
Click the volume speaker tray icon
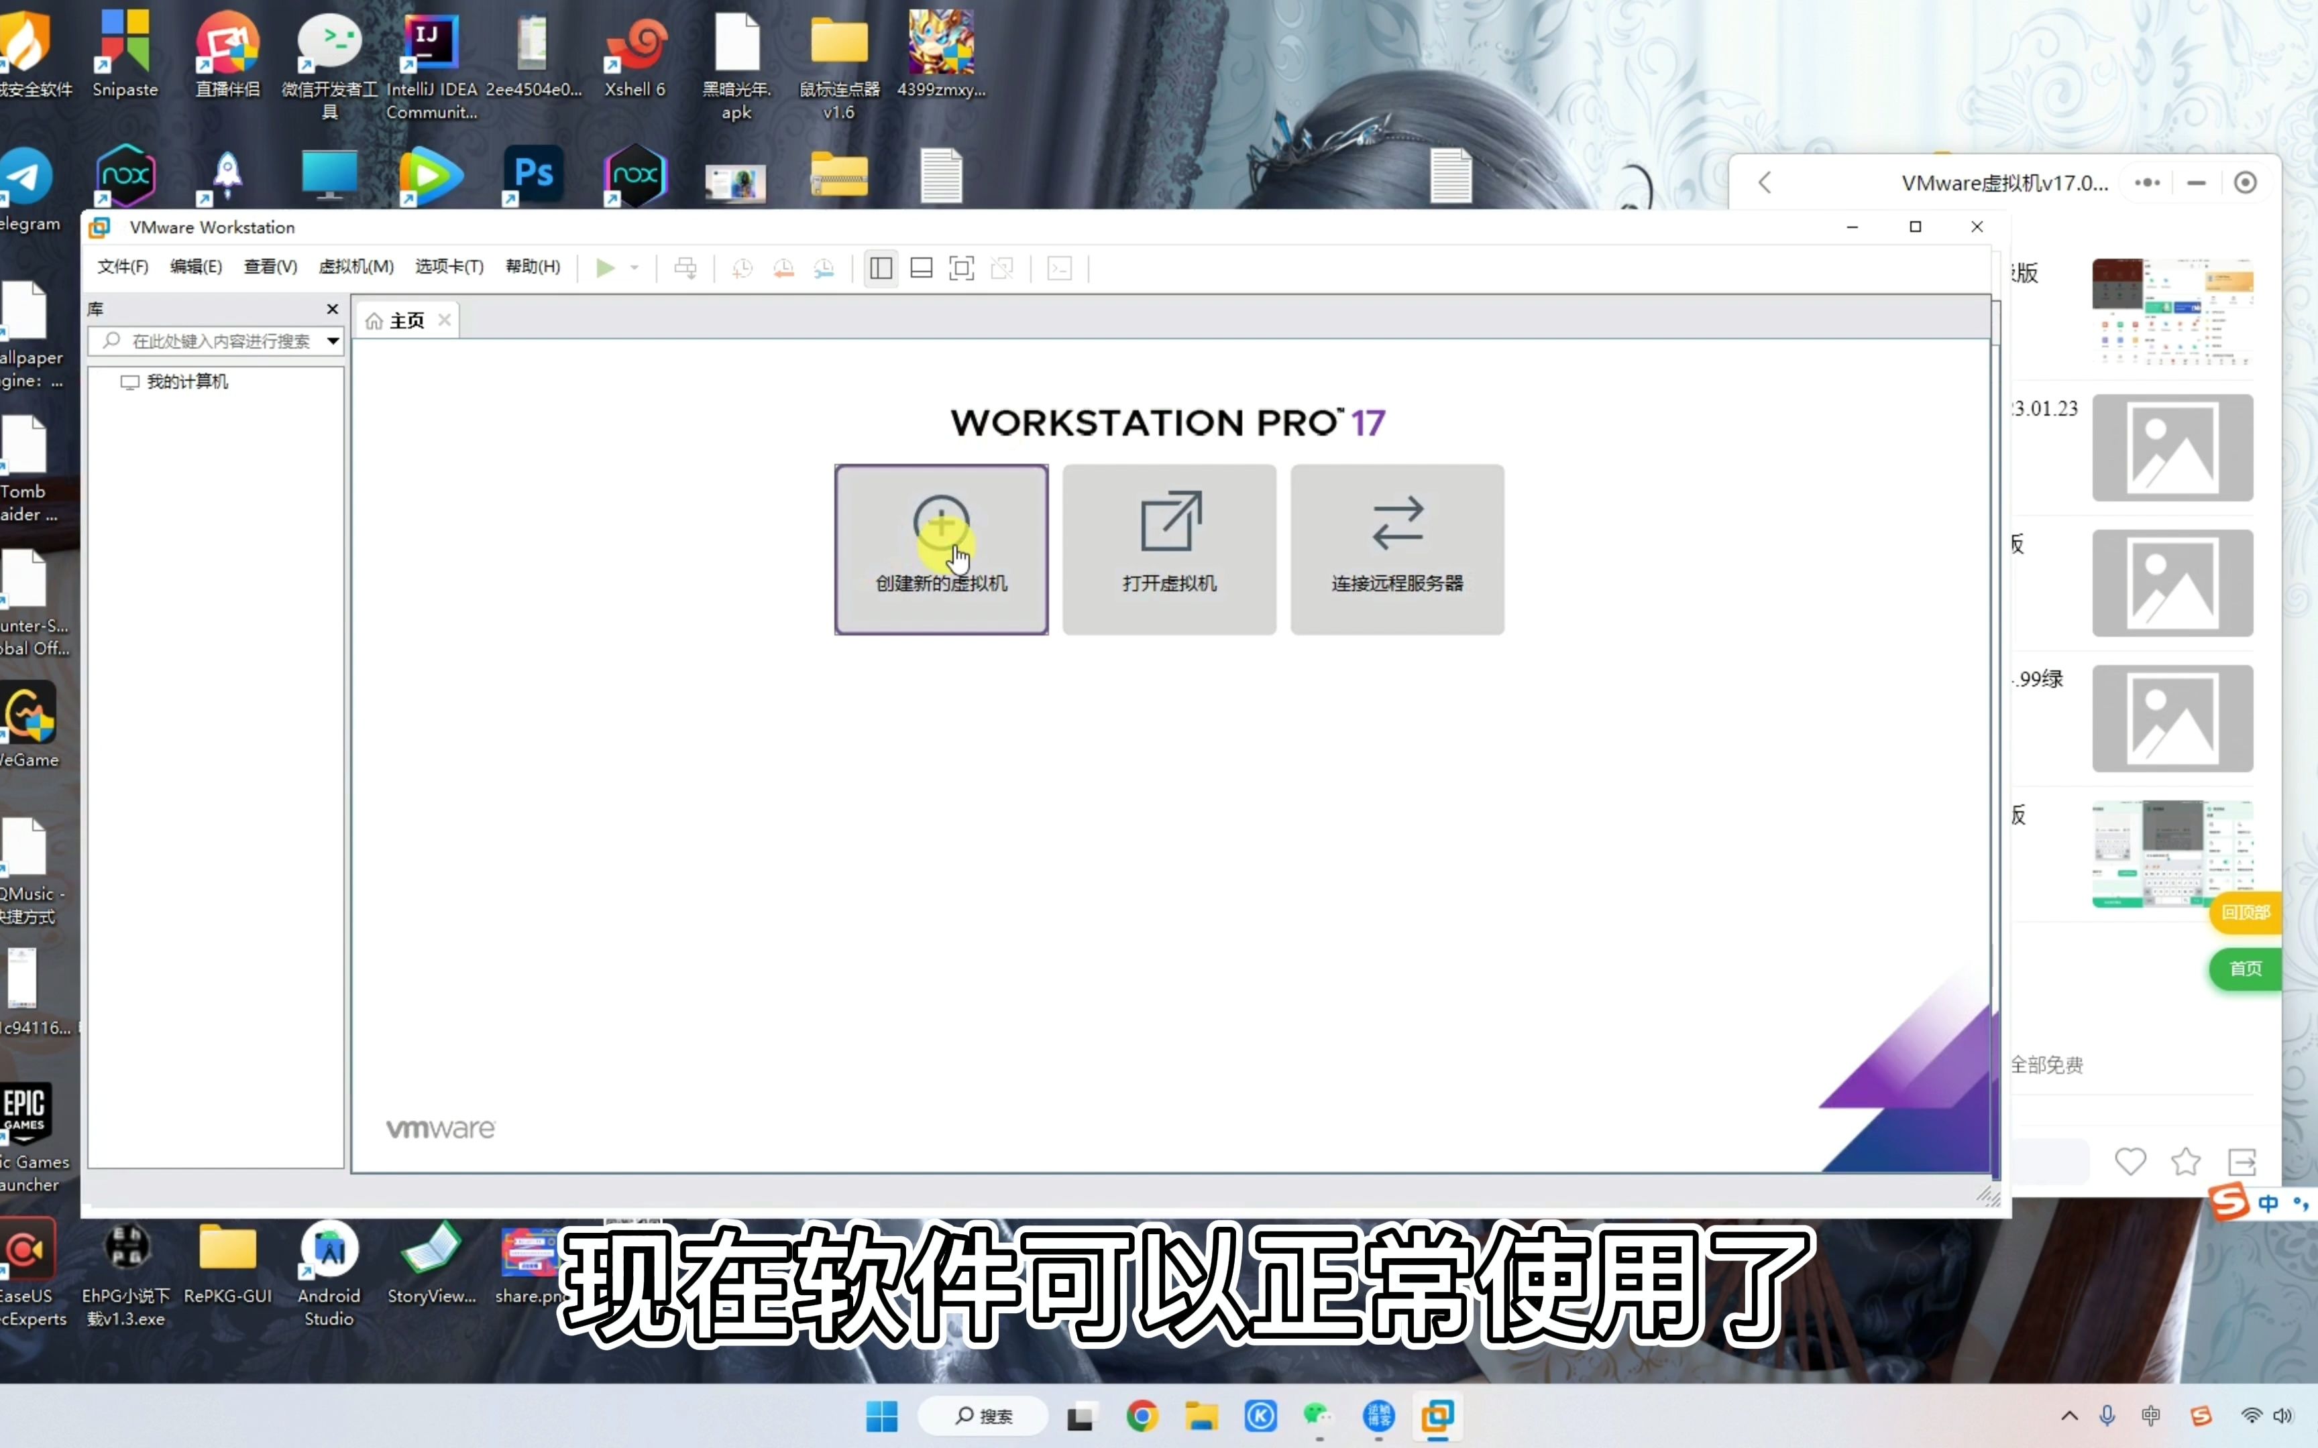(2284, 1416)
